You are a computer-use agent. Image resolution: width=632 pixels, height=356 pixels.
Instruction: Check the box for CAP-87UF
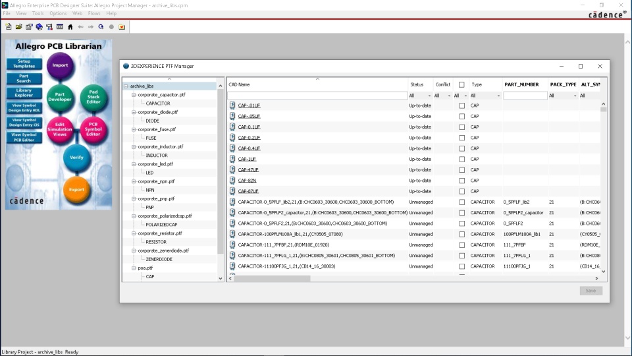(462, 191)
